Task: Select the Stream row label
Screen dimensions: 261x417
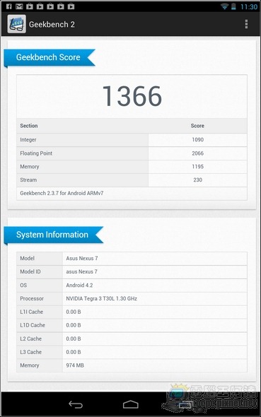Action: (x=28, y=180)
